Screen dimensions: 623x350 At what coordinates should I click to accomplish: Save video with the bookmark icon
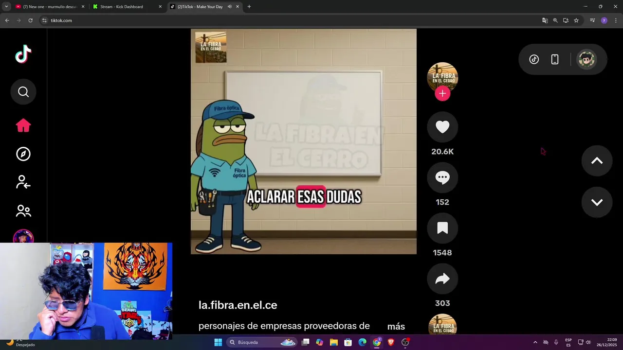pos(442,228)
